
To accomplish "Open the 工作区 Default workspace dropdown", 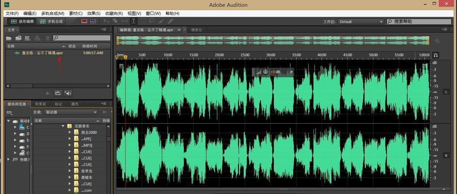I will point(361,22).
